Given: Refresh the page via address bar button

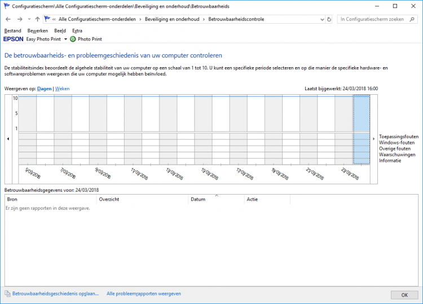Looking at the screenshot, I should [328, 19].
